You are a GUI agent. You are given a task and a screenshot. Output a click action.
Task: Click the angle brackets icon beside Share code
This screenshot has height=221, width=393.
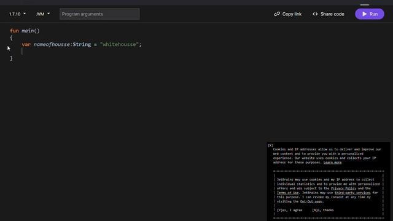point(315,14)
